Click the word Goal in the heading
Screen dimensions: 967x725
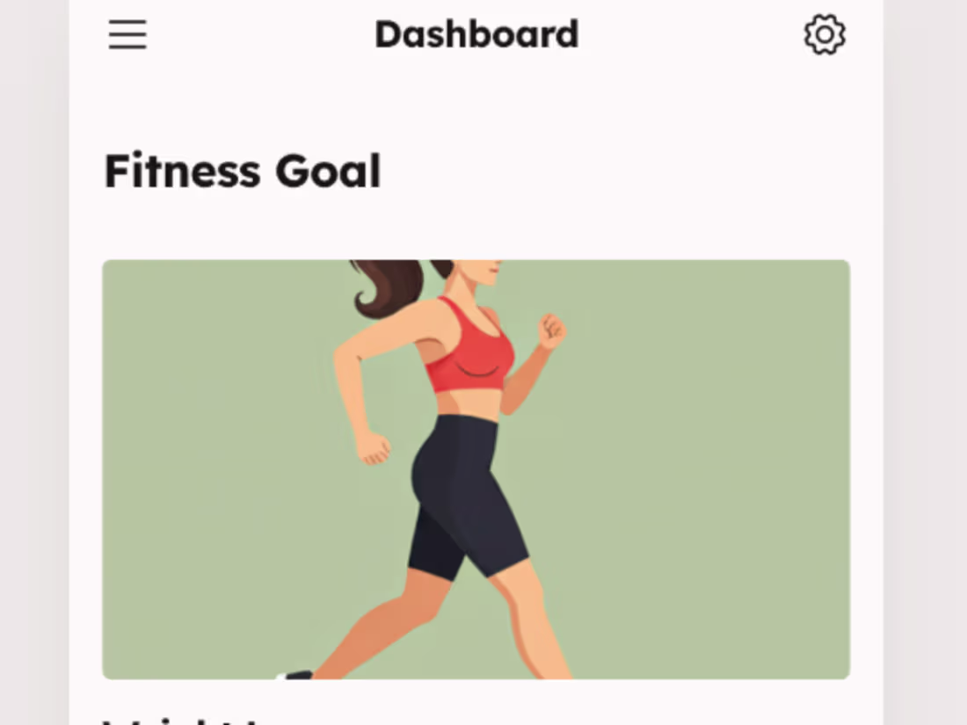pos(328,170)
